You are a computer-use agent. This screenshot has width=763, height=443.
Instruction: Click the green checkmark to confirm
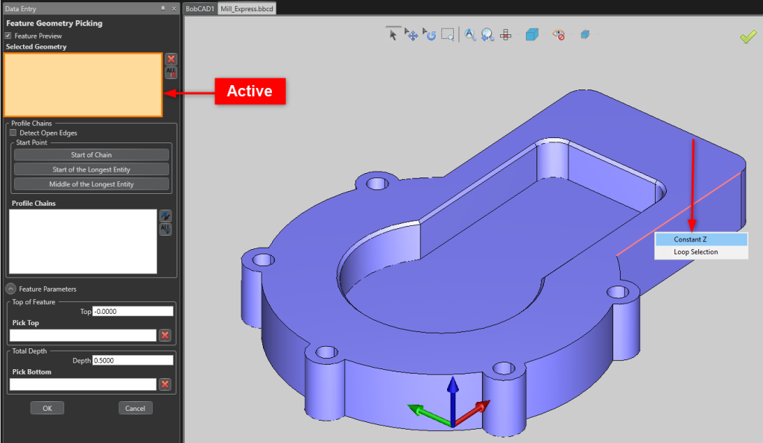click(748, 36)
